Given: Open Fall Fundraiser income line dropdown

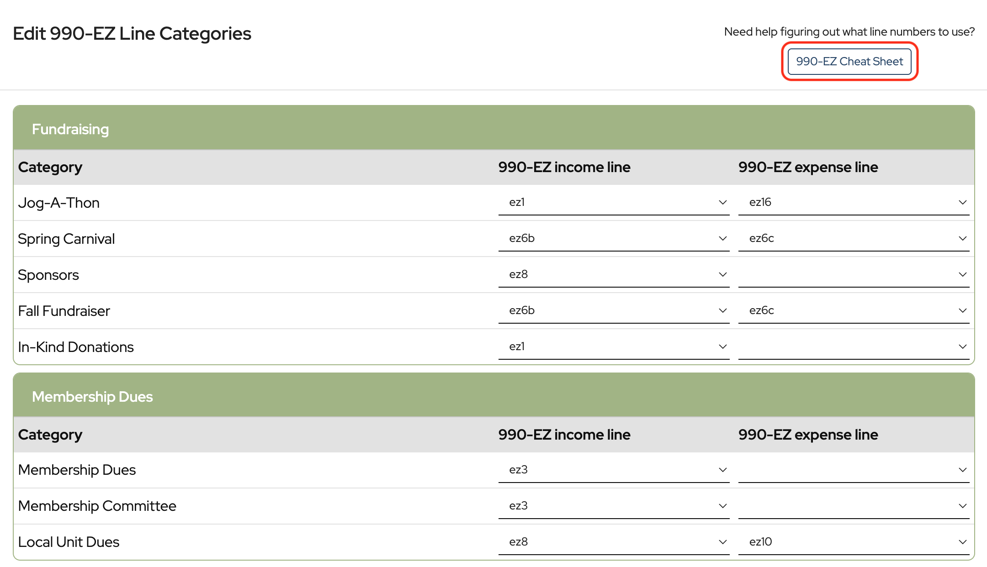Looking at the screenshot, I should click(x=613, y=310).
